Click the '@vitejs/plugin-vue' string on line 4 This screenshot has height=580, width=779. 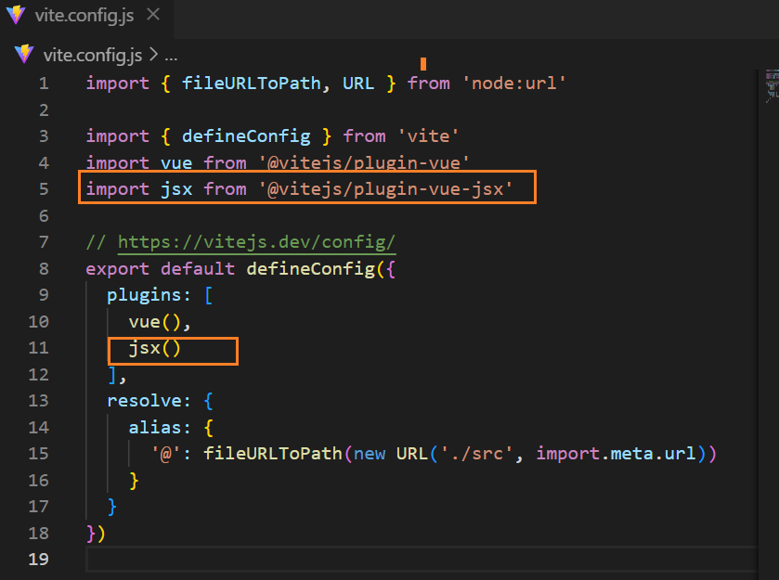(x=364, y=163)
